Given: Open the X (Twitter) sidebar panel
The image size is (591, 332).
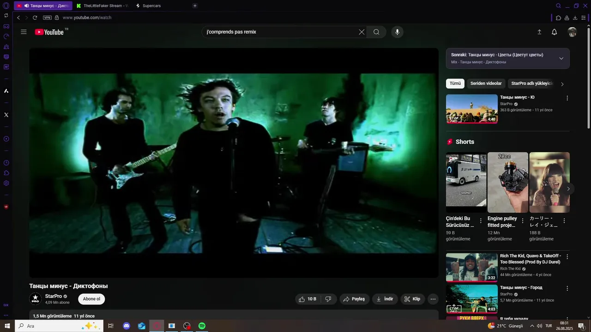Looking at the screenshot, I should pos(6,115).
